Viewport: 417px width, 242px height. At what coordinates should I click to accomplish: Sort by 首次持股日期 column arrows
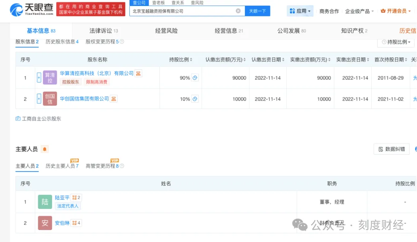tap(406, 60)
